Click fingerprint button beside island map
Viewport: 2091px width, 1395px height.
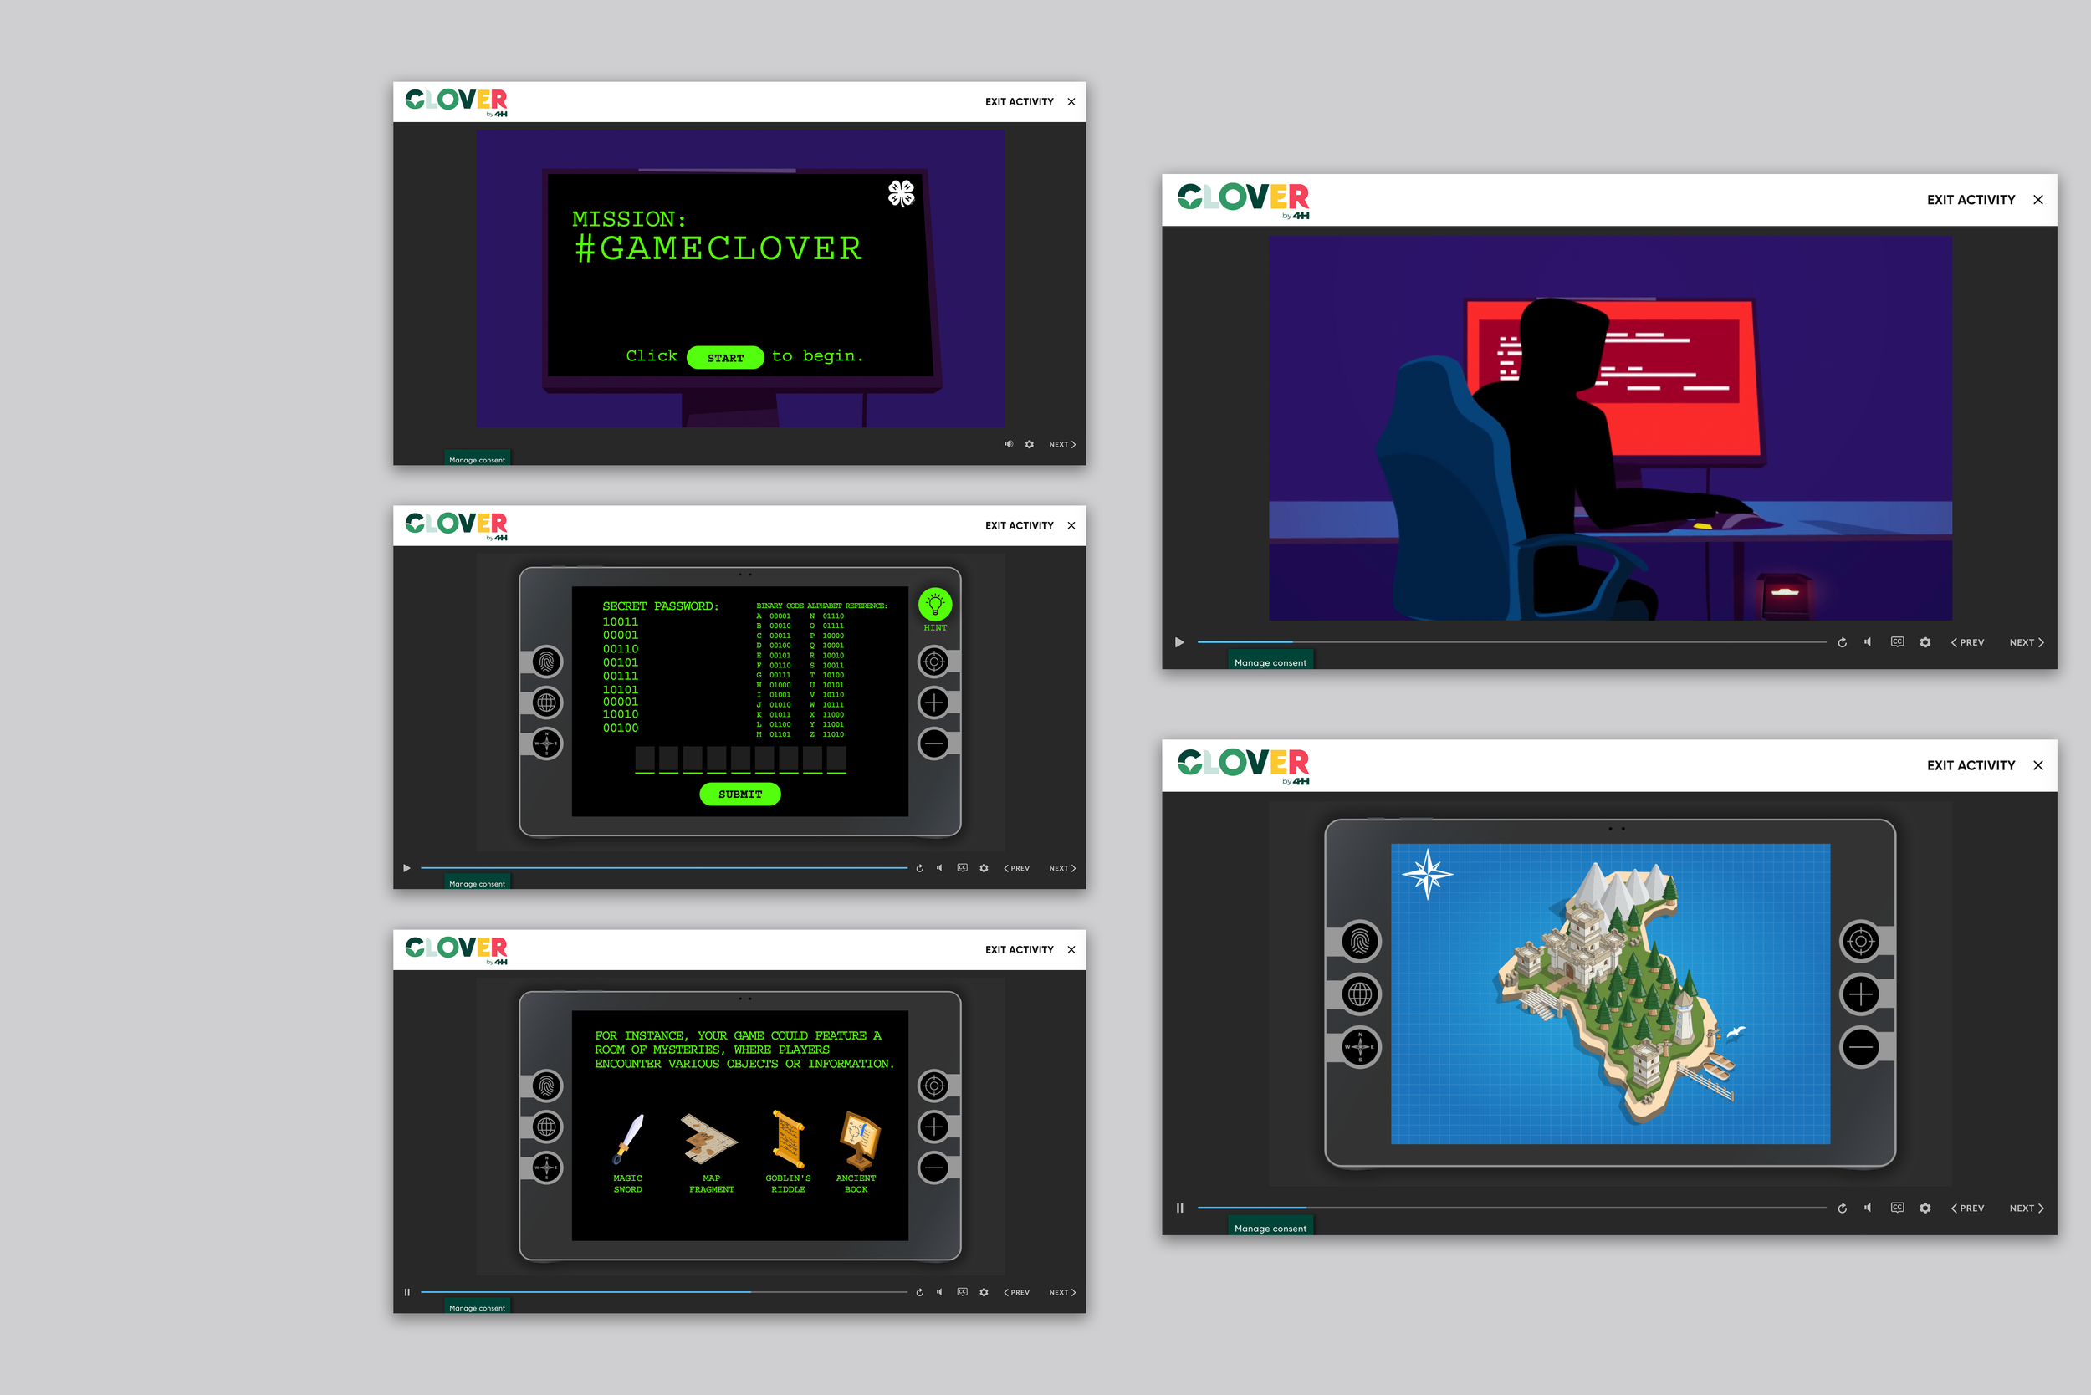1360,941
